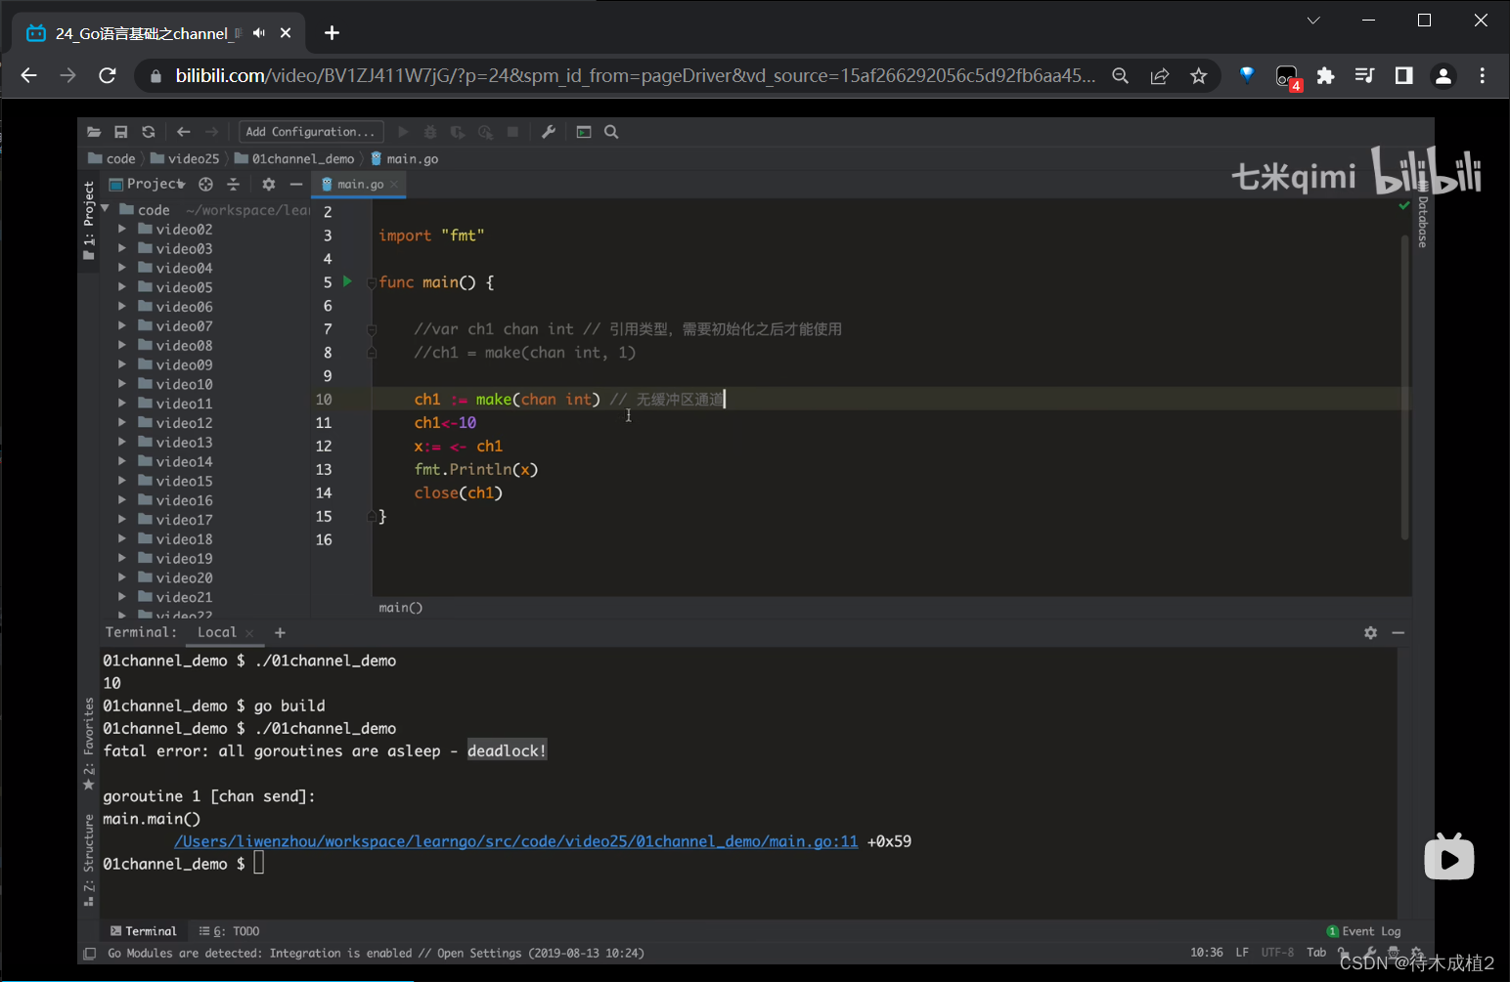Hide the Project panel with minus icon
The image size is (1510, 982).
(296, 184)
